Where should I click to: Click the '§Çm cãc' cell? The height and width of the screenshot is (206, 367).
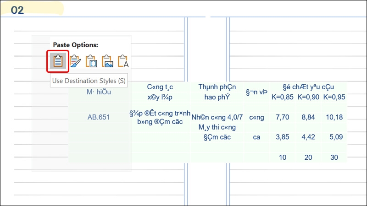point(217,137)
